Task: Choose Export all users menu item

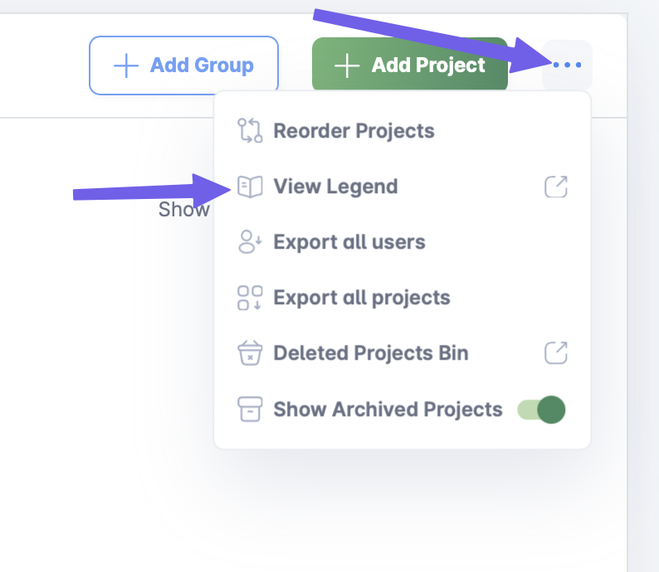Action: coord(349,242)
